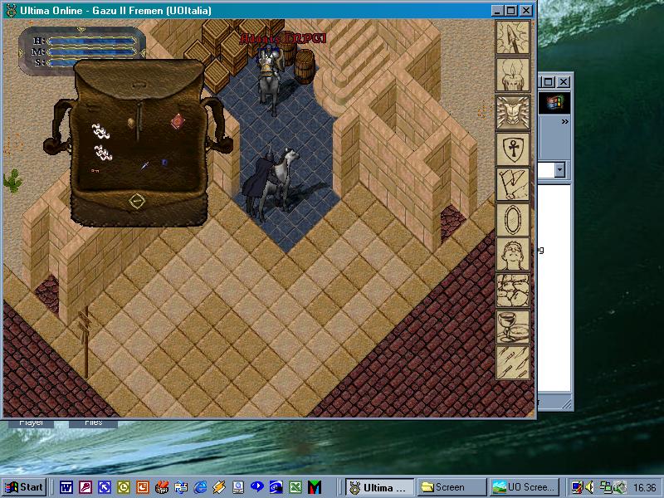The height and width of the screenshot is (498, 664).
Task: Select the blue dagger in the backpack
Action: click(144, 165)
